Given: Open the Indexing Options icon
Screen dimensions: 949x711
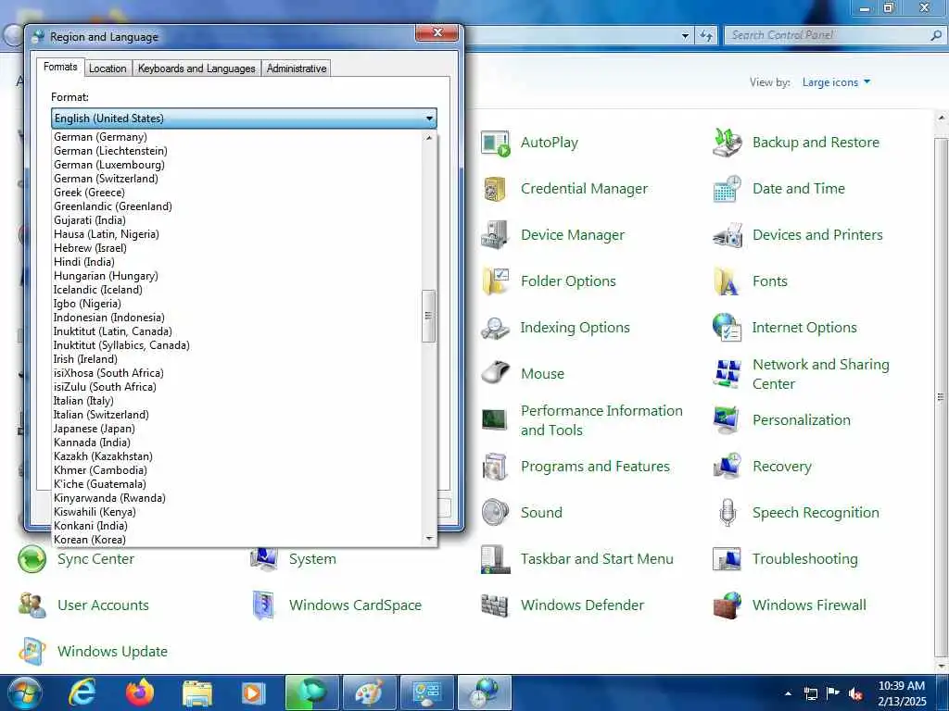Looking at the screenshot, I should 495,328.
